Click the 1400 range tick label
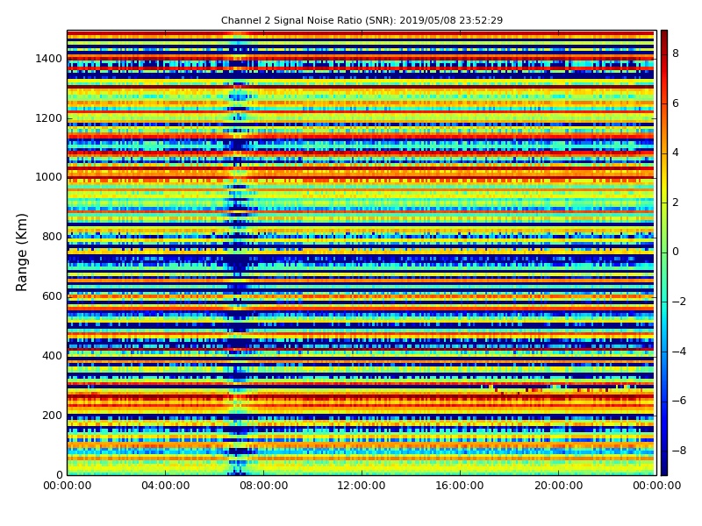702x526 pixels. [x=49, y=59]
